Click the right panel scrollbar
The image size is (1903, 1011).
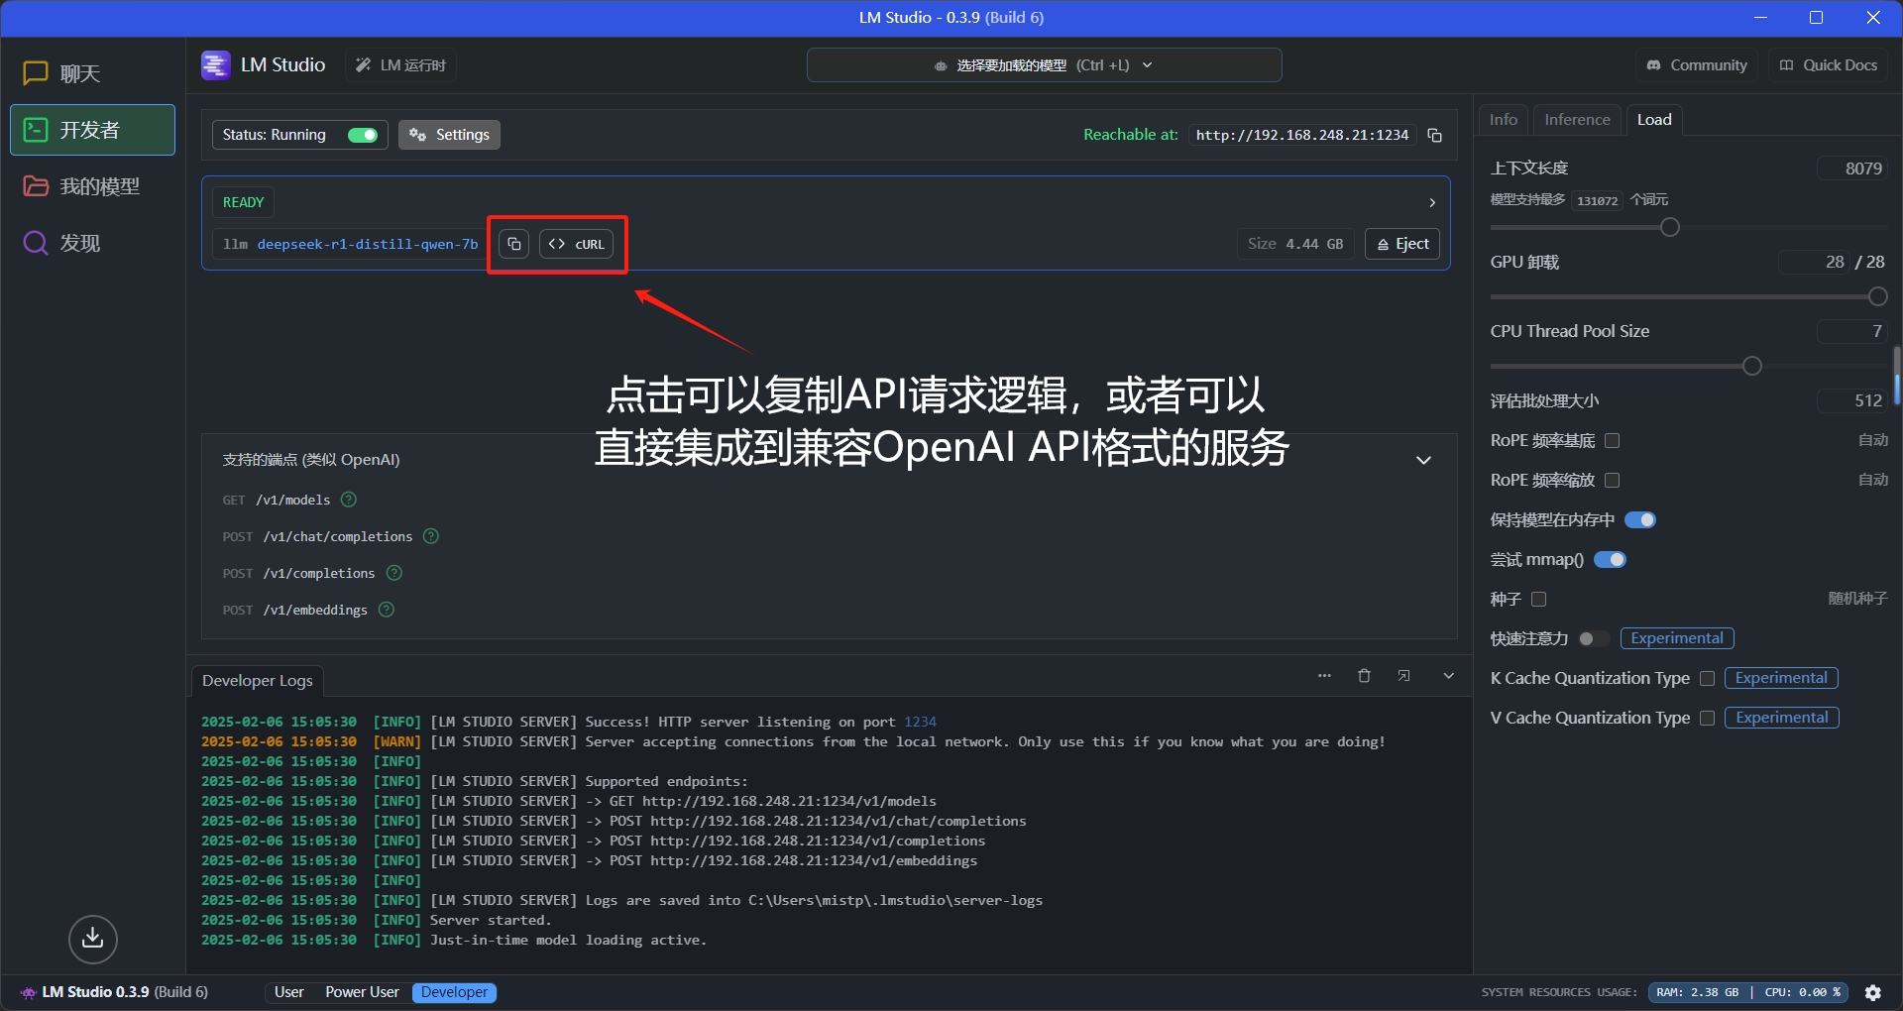click(1896, 377)
